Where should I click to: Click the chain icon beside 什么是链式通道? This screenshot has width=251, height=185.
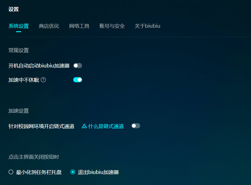(84, 126)
